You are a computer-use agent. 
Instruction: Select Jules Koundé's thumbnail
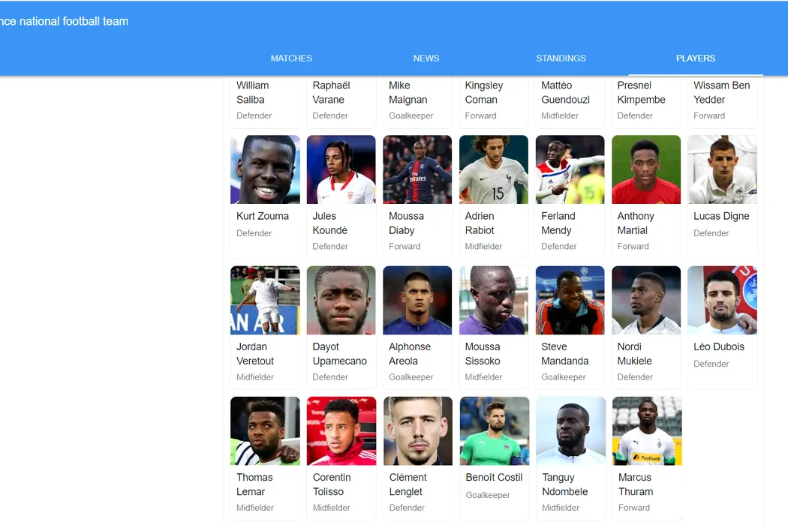tap(341, 169)
